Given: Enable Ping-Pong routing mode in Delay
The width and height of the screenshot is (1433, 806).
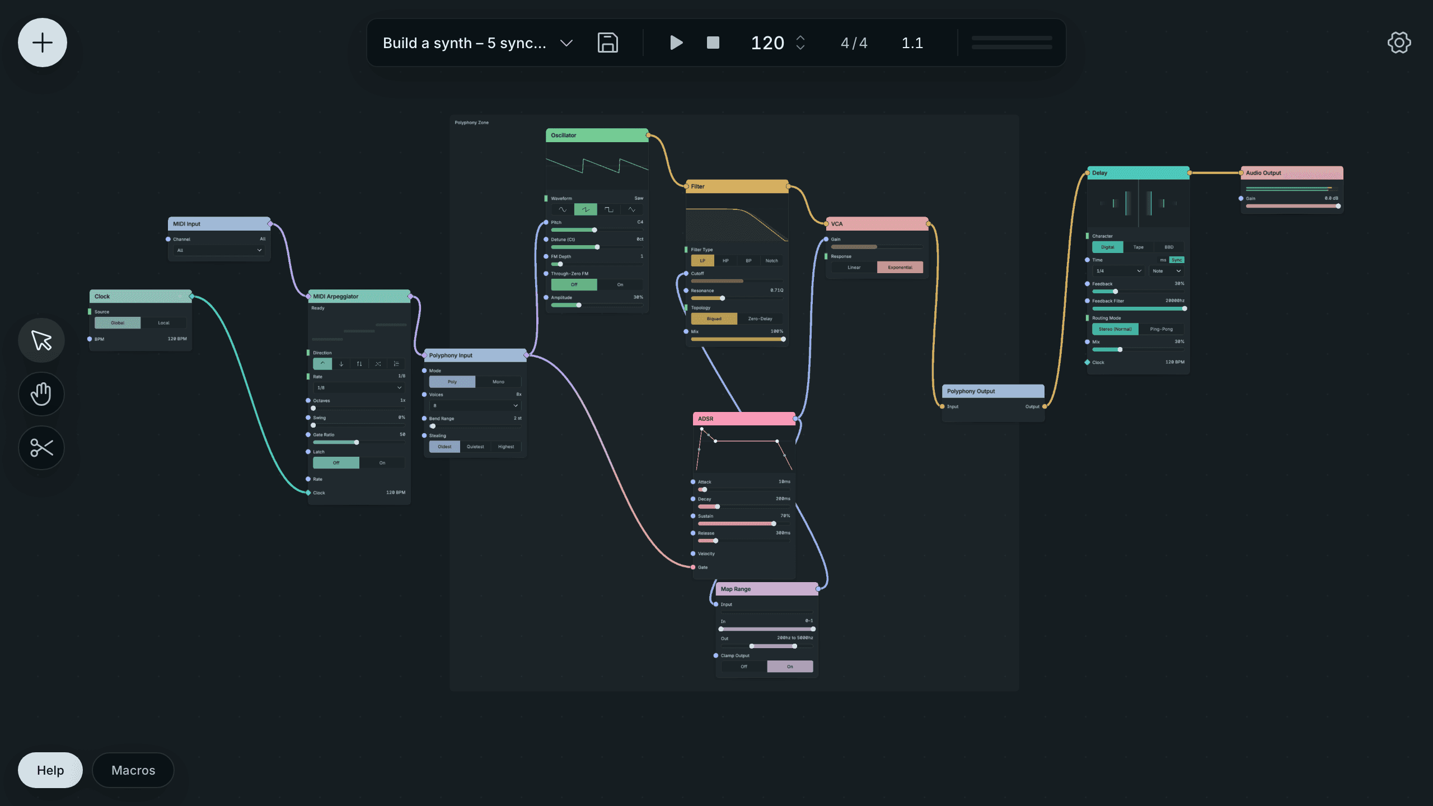Looking at the screenshot, I should click(1162, 329).
